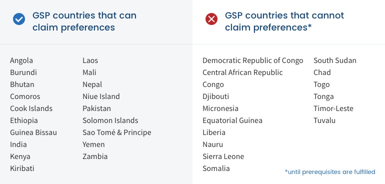Click the red X circle icon
Image resolution: width=385 pixels, height=184 pixels.
point(211,19)
